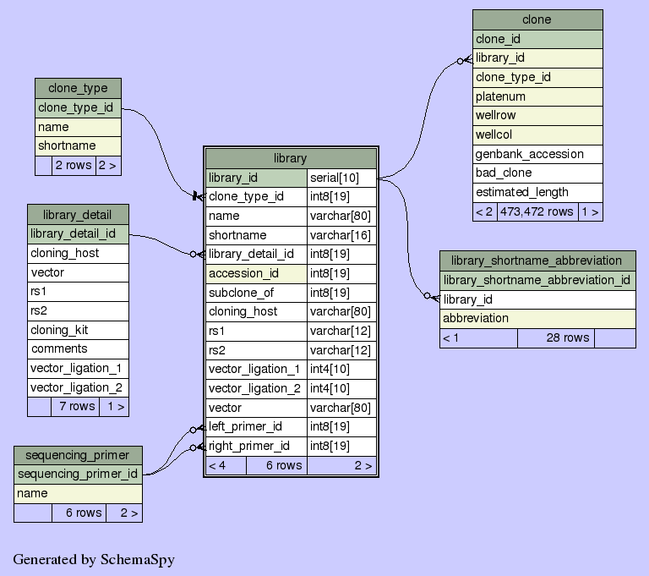Image resolution: width=649 pixels, height=576 pixels.
Task: Select the library_detail table header
Action: (x=78, y=214)
